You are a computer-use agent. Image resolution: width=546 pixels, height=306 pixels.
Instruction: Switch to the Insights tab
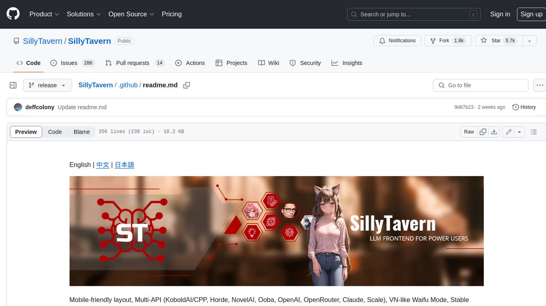(x=347, y=63)
